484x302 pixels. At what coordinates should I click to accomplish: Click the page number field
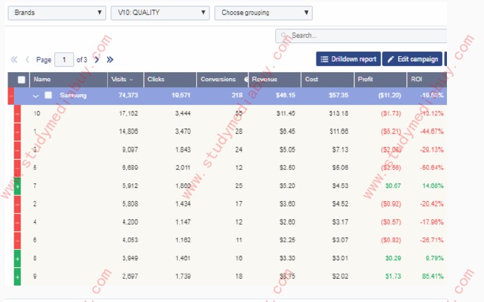pyautogui.click(x=64, y=60)
